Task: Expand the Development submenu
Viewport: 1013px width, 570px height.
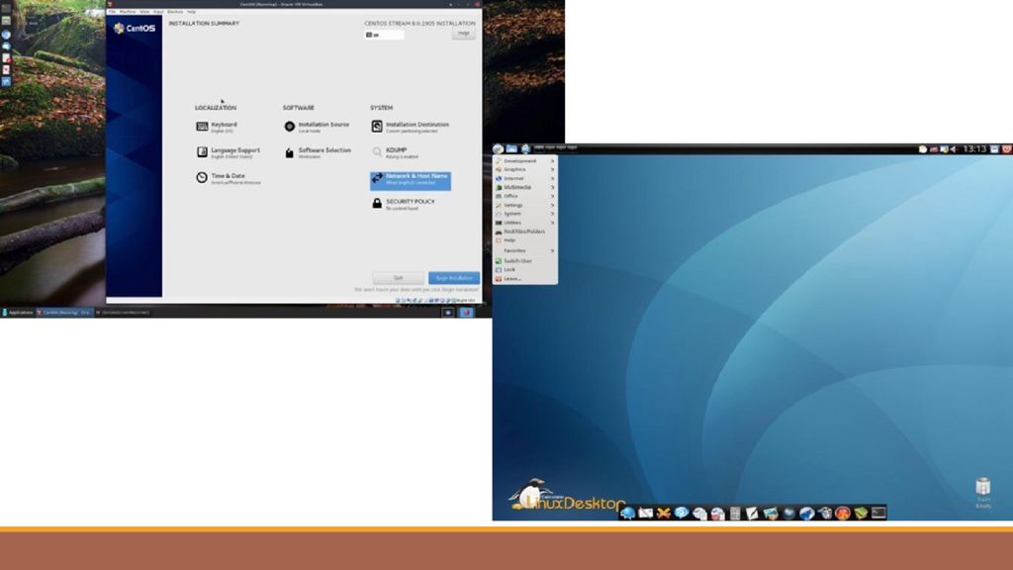Action: point(524,161)
